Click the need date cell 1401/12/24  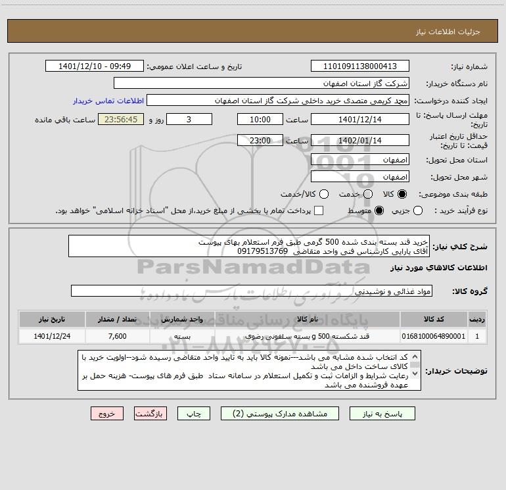click(x=52, y=336)
